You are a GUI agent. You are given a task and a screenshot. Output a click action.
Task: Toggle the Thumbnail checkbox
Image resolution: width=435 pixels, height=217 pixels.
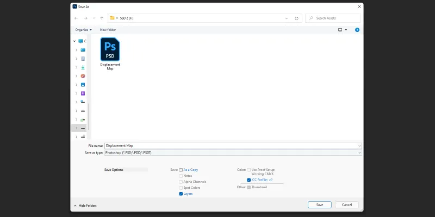(249, 187)
